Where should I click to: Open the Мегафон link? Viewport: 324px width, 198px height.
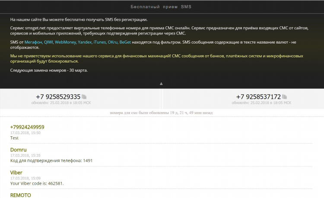(x=33, y=42)
